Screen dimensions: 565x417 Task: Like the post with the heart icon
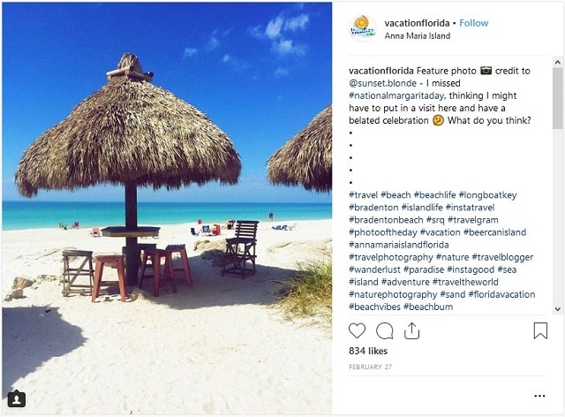click(x=357, y=330)
